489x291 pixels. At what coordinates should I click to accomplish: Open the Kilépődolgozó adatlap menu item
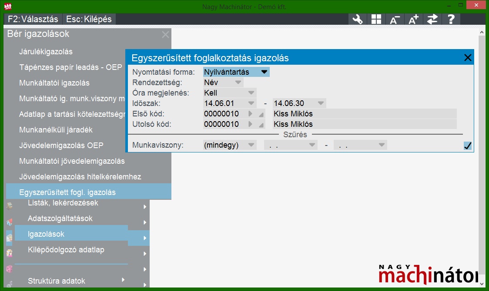66,250
